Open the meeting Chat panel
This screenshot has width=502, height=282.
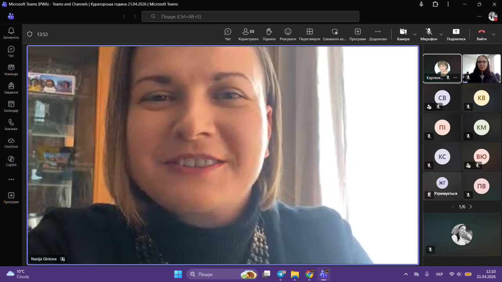[x=227, y=34]
